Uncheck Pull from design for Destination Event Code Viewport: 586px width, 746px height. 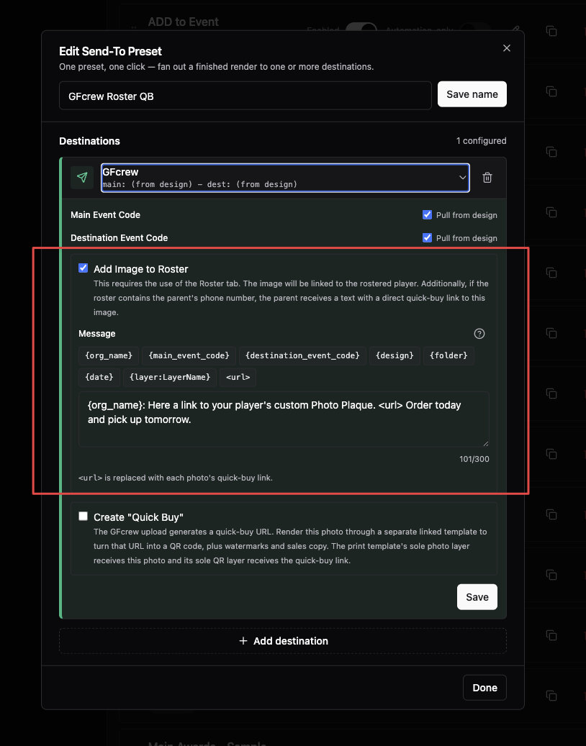pyautogui.click(x=427, y=237)
